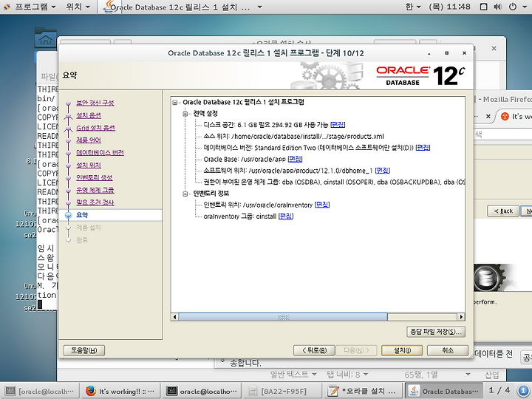Click the 65행, 1열 cursor position in editor
Viewport: 532px width, 399px height.
pyautogui.click(x=420, y=375)
